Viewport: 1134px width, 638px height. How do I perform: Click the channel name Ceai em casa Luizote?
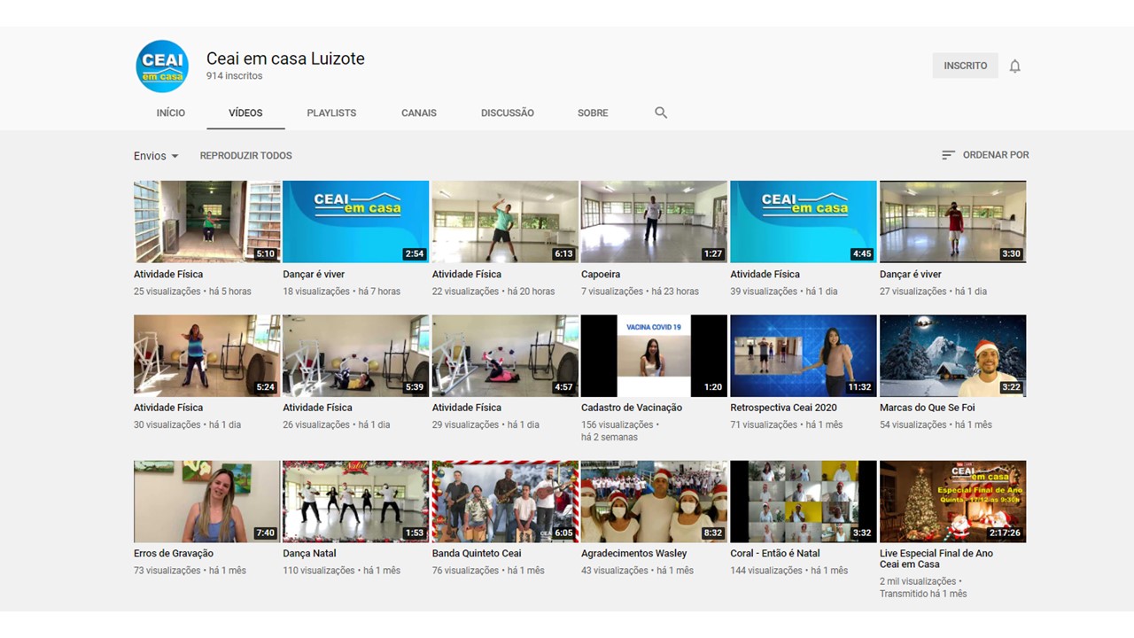coord(285,58)
